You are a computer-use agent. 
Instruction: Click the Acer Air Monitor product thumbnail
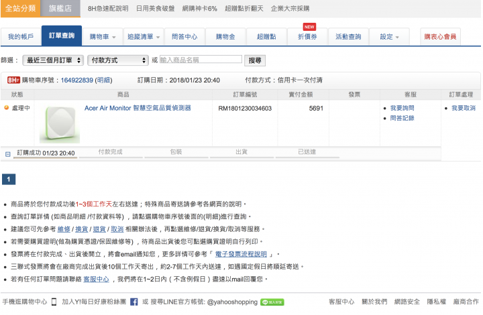pyautogui.click(x=60, y=124)
